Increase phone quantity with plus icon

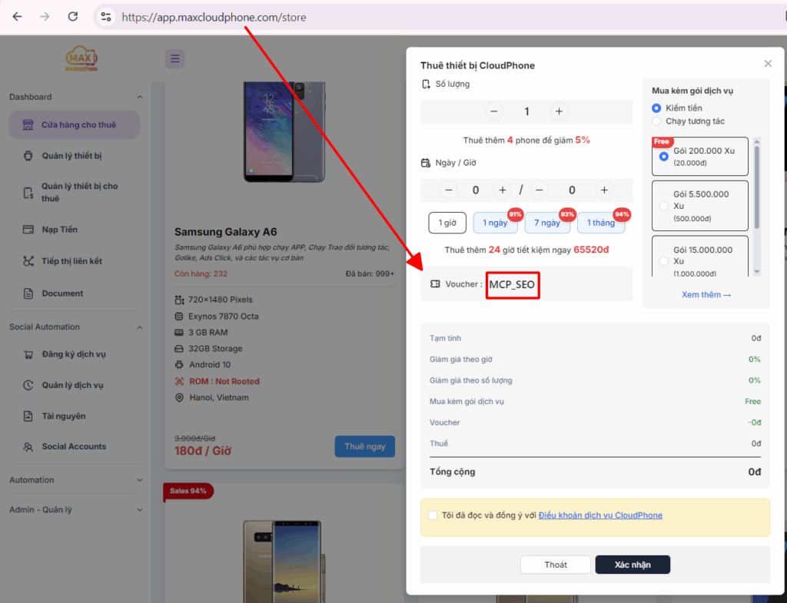click(x=559, y=111)
